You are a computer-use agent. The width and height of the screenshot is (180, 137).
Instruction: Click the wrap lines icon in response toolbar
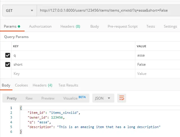coord(121,98)
